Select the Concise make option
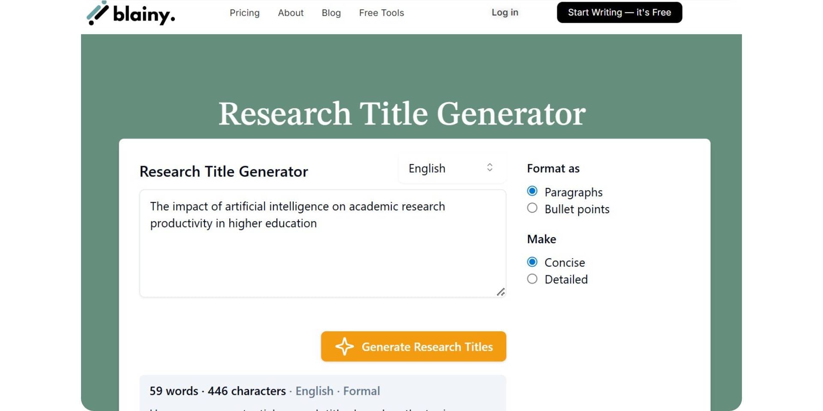 point(532,262)
